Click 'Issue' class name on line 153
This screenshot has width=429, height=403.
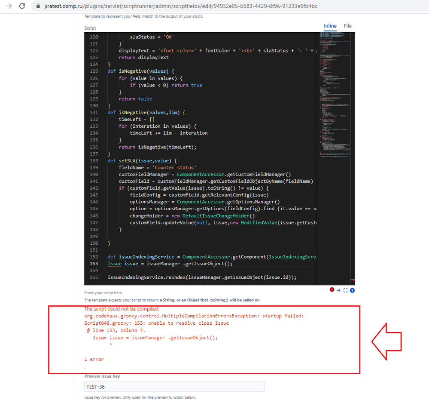tap(114, 264)
